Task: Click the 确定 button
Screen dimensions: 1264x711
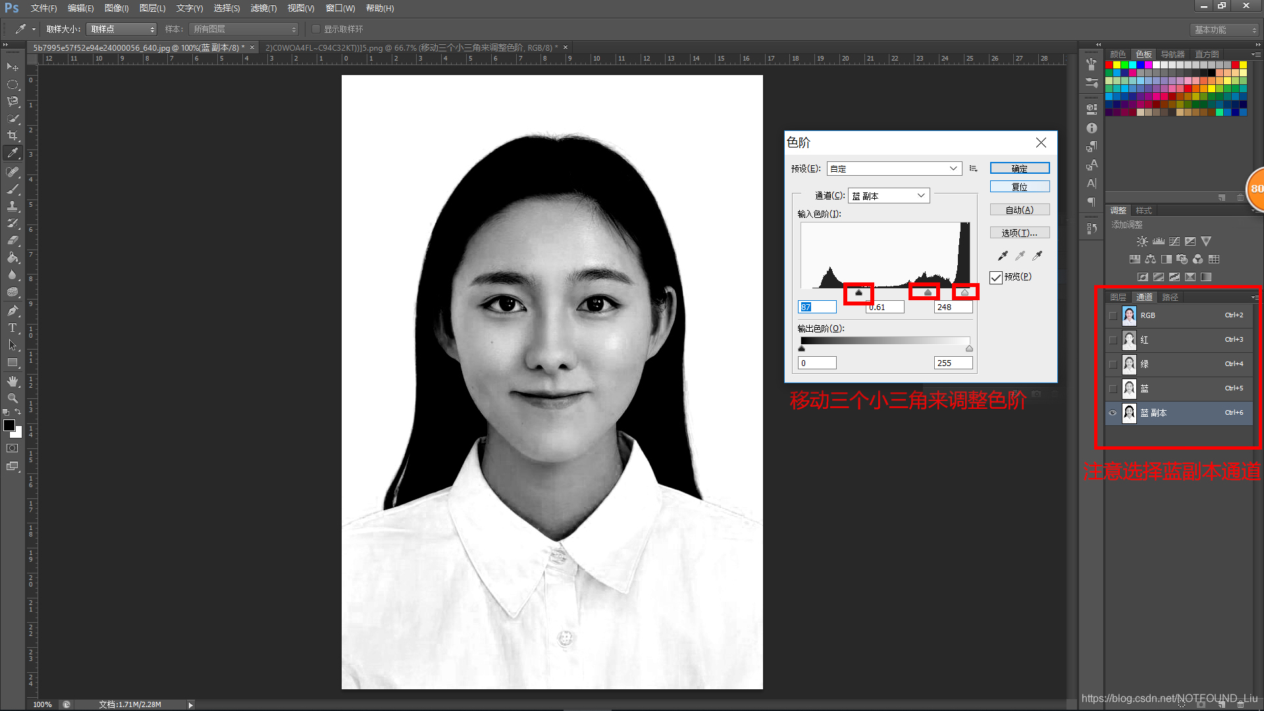Action: (x=1020, y=169)
